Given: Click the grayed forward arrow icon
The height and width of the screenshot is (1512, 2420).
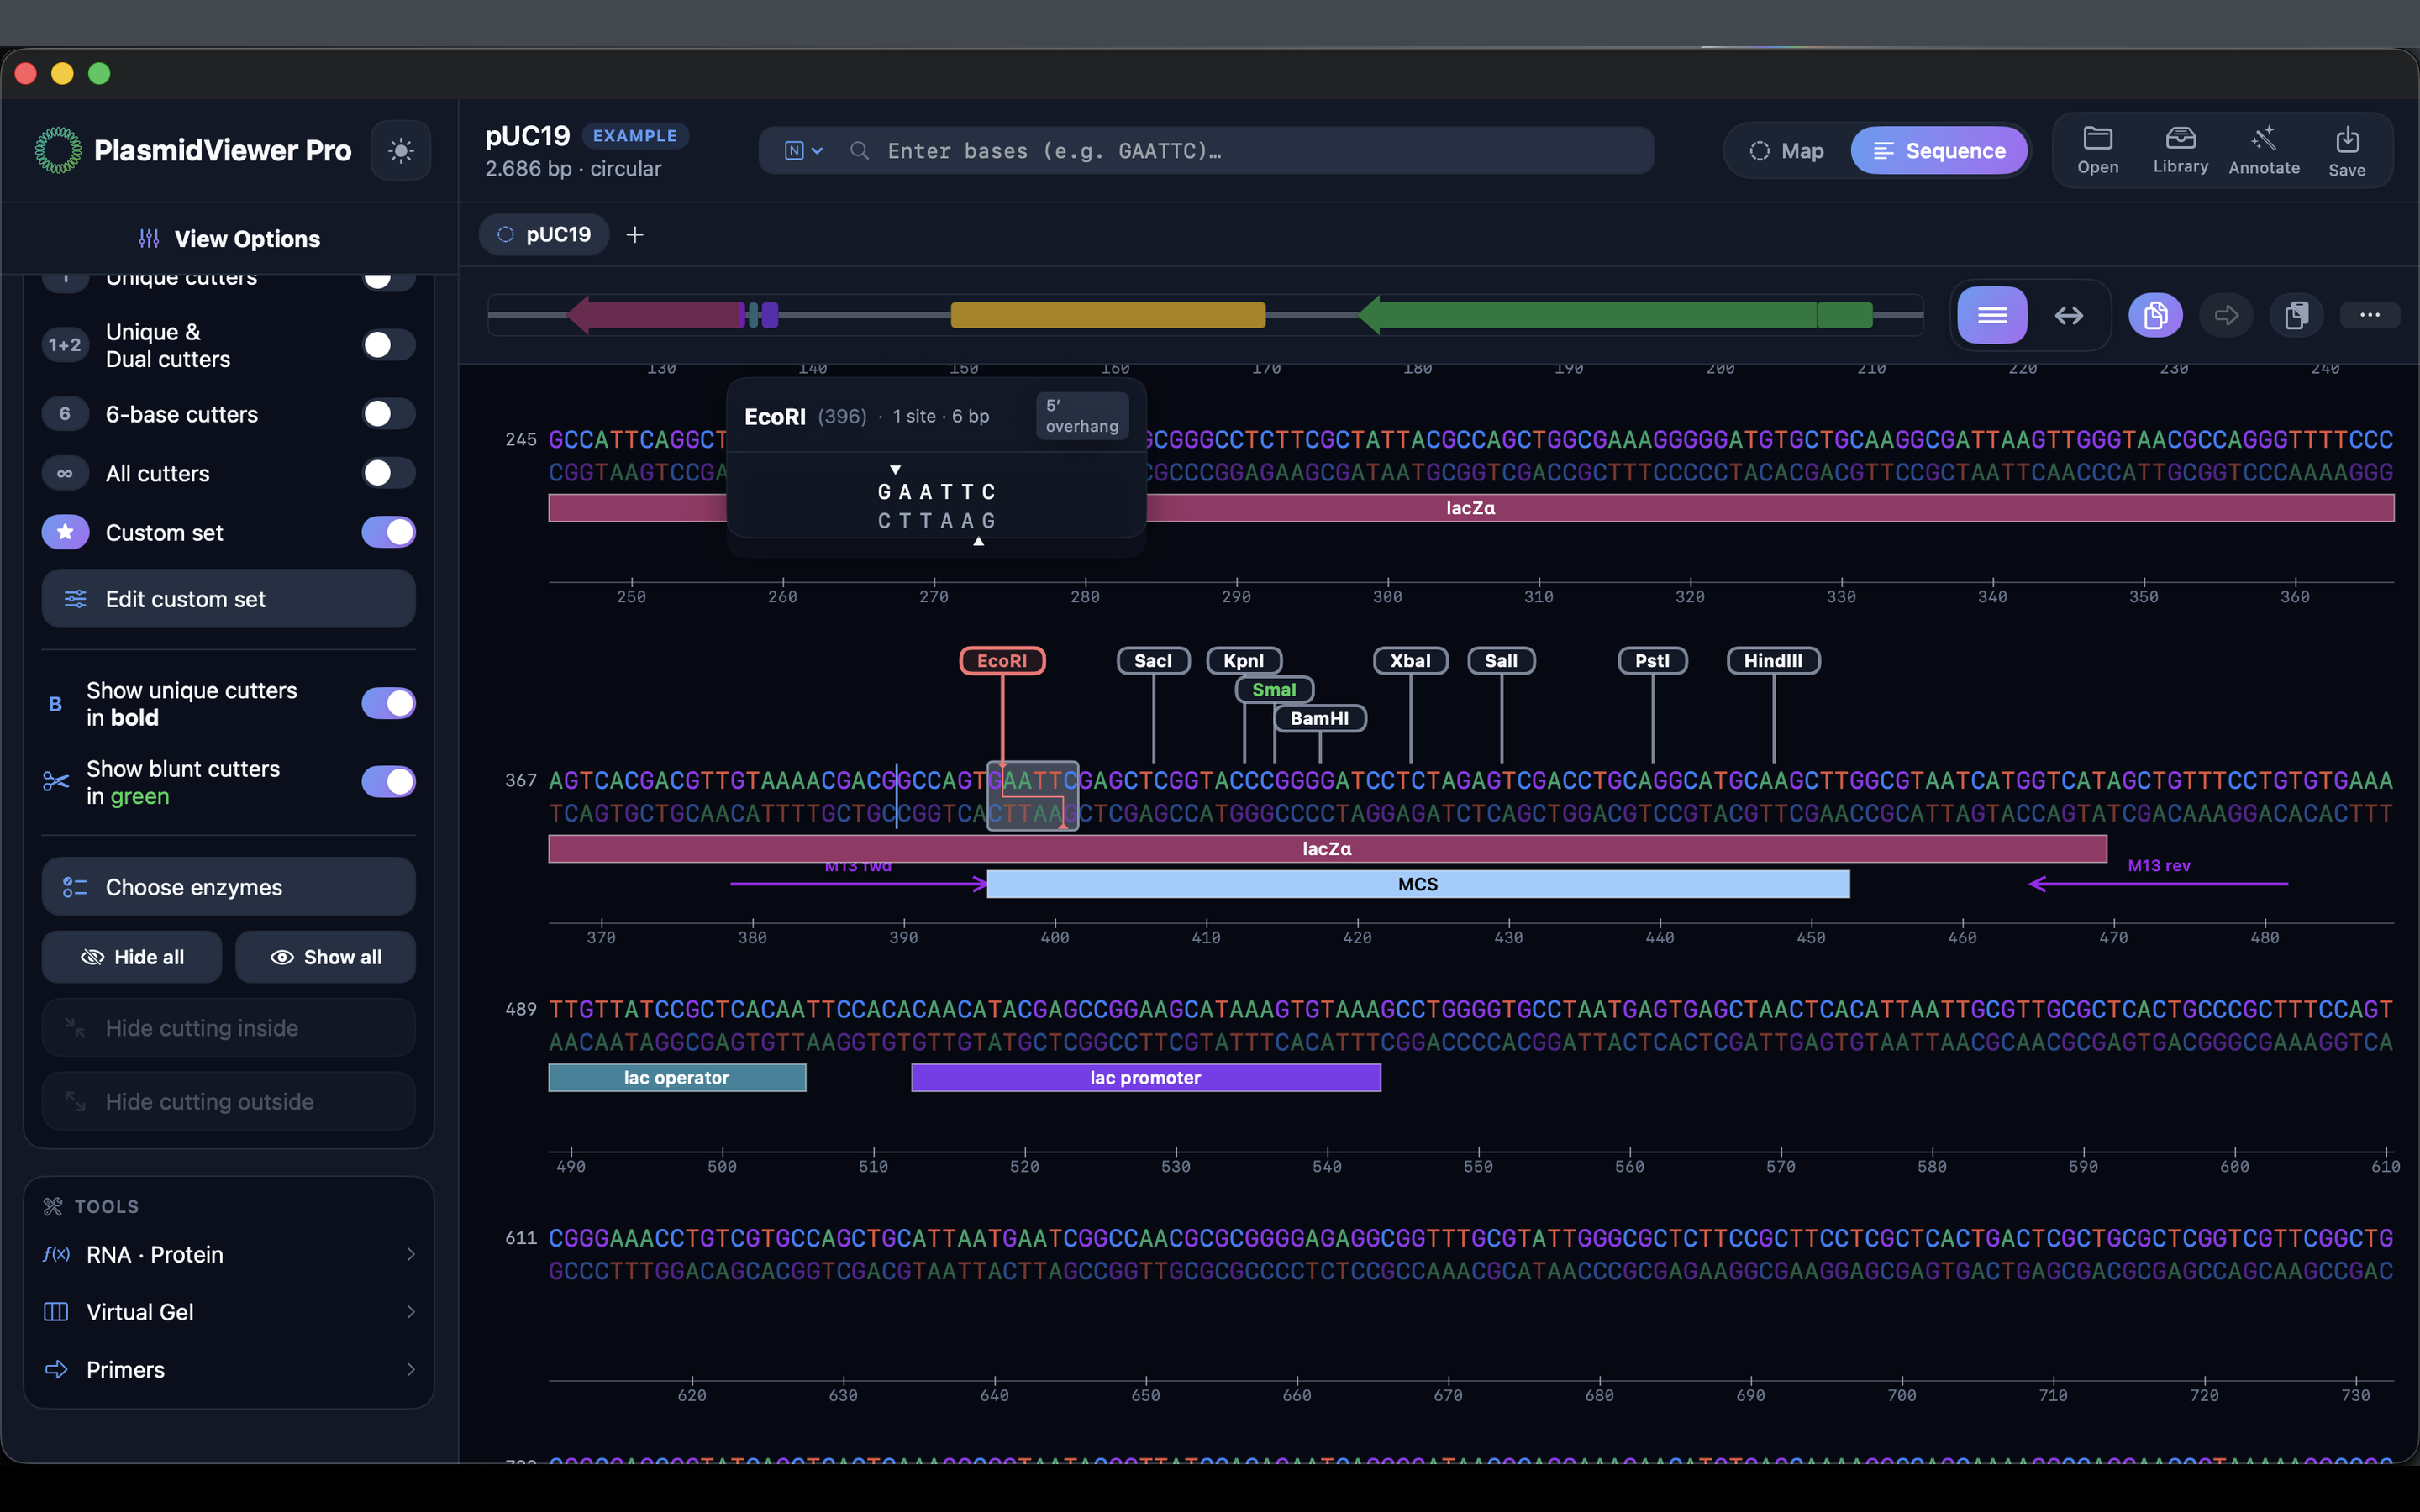Looking at the screenshot, I should 2226,316.
